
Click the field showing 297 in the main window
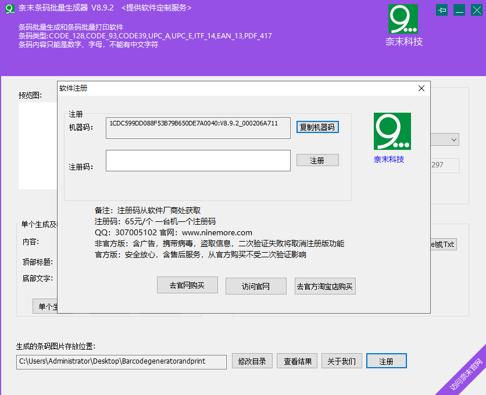coord(445,166)
